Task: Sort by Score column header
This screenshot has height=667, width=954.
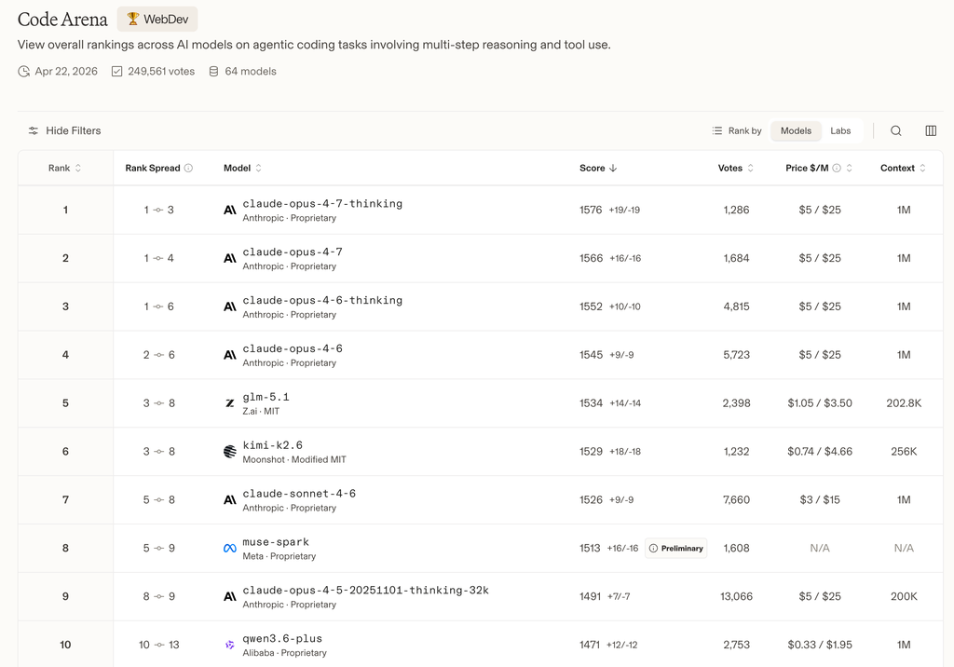Action: [x=598, y=169]
